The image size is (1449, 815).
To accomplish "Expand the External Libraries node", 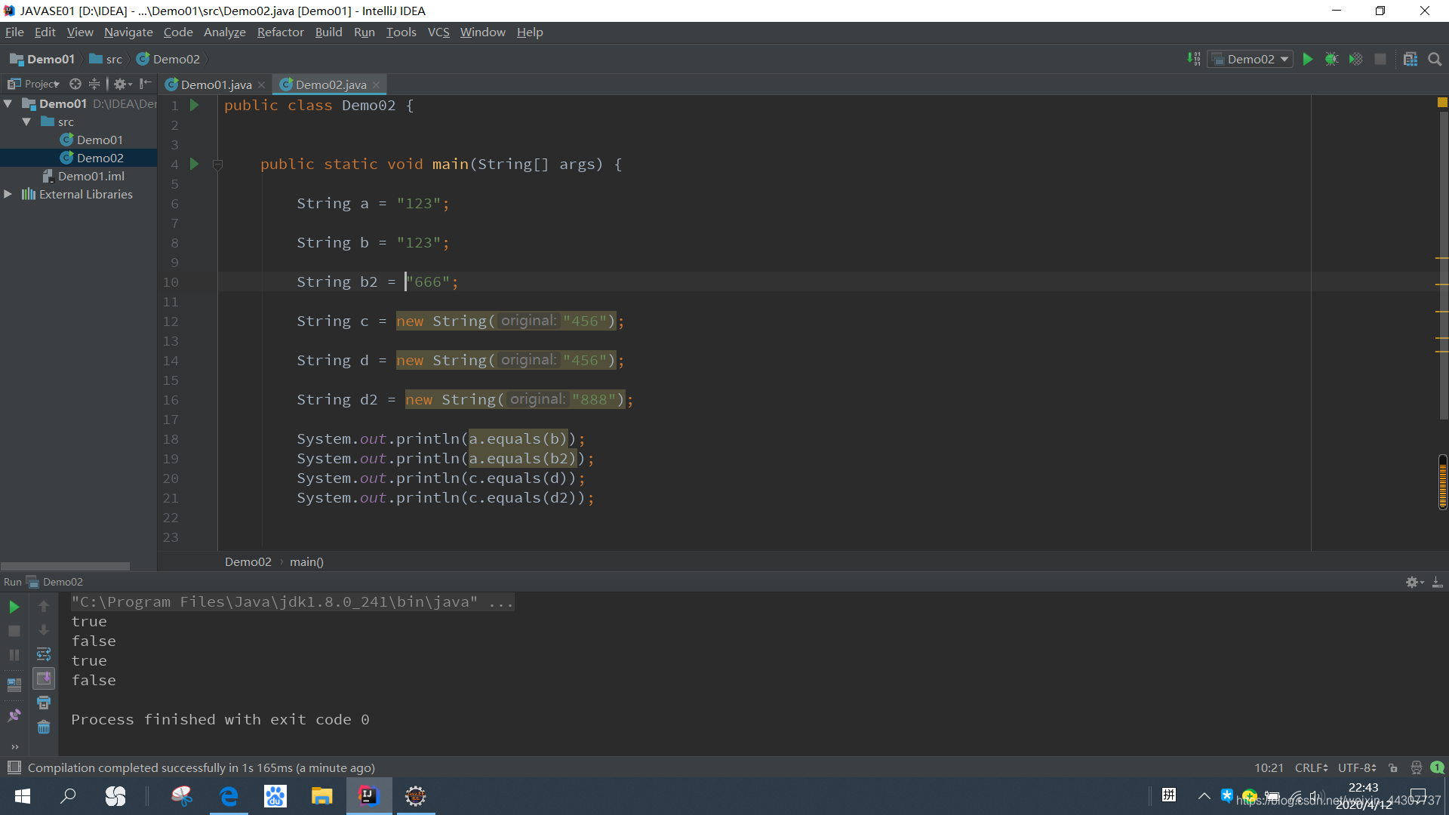I will pyautogui.click(x=9, y=194).
